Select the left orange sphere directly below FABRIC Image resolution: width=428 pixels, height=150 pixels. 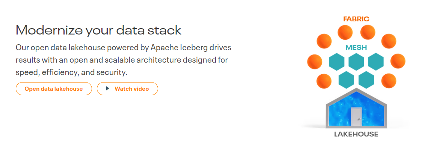click(x=345, y=32)
